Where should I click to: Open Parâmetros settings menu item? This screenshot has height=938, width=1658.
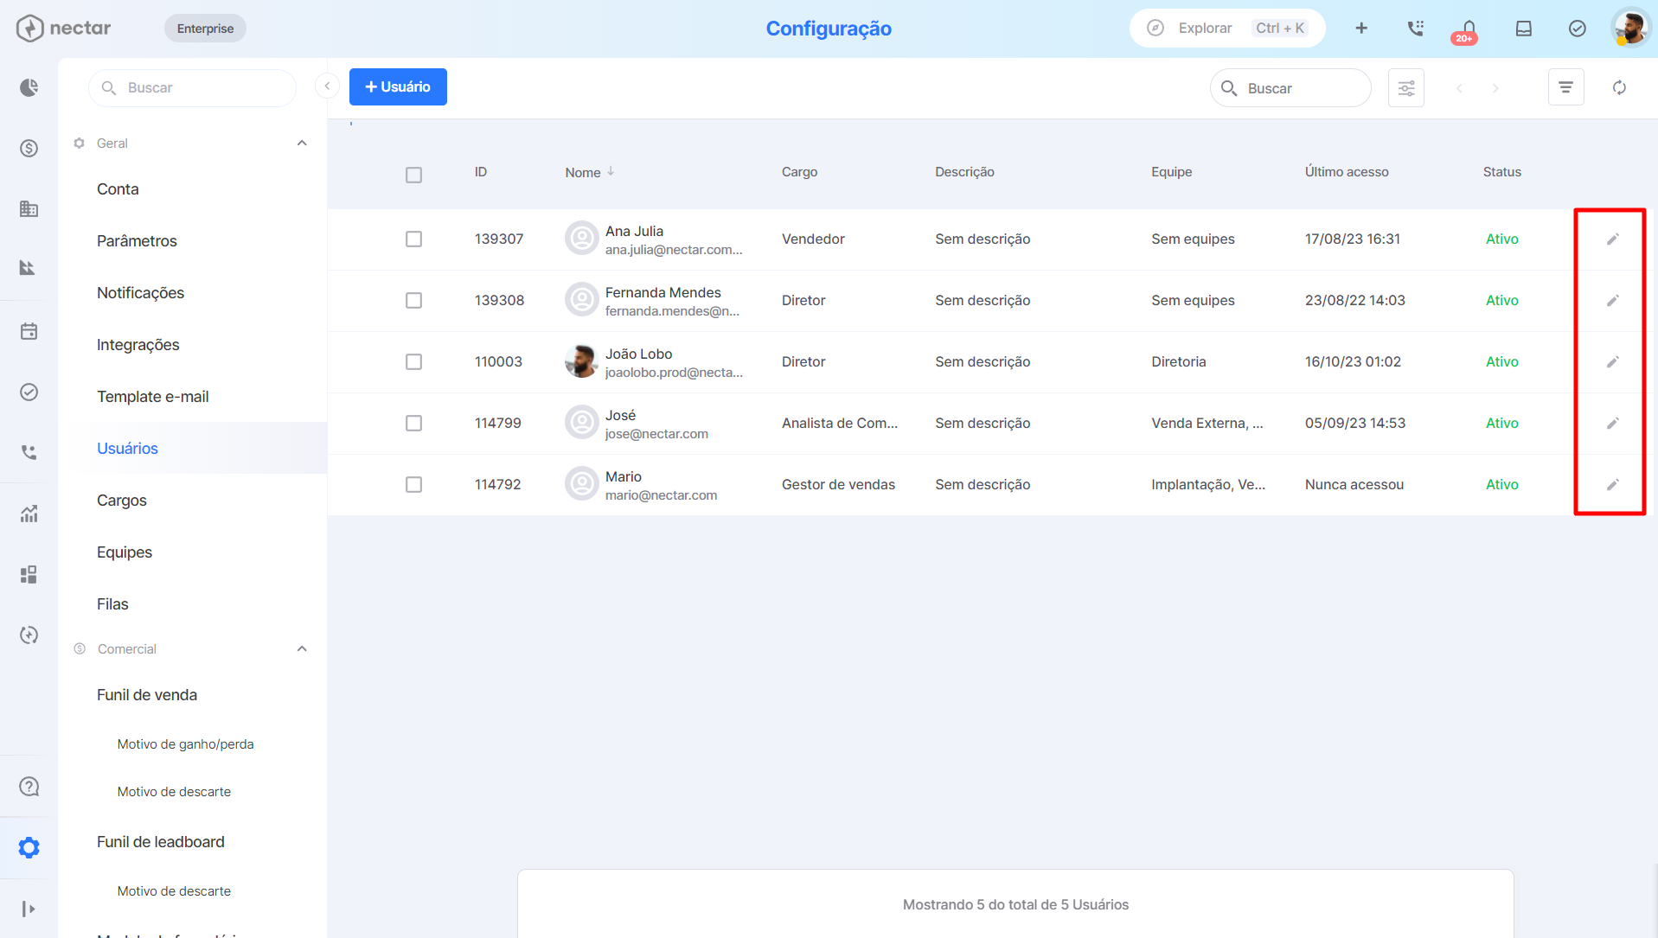pos(137,240)
